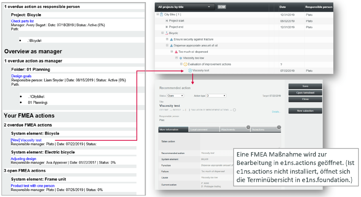Collapse the Dispense appropriate amount of oil node
Screen dimensions: 361x197
tap(167, 45)
